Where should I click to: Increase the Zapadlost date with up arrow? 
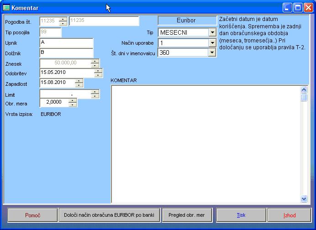pos(79,81)
